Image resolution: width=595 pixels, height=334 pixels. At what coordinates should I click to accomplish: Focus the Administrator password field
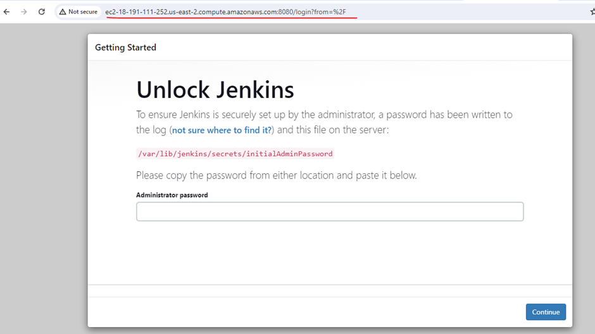click(329, 211)
